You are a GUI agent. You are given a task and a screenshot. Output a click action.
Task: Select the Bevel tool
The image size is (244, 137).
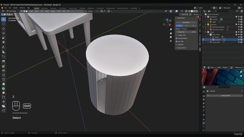pyautogui.click(x=3, y=71)
